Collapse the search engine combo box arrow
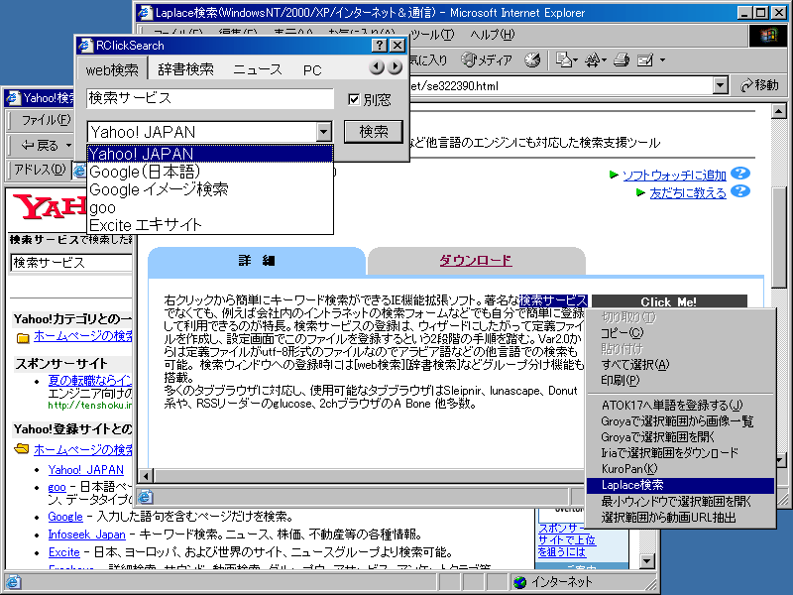 click(x=324, y=132)
